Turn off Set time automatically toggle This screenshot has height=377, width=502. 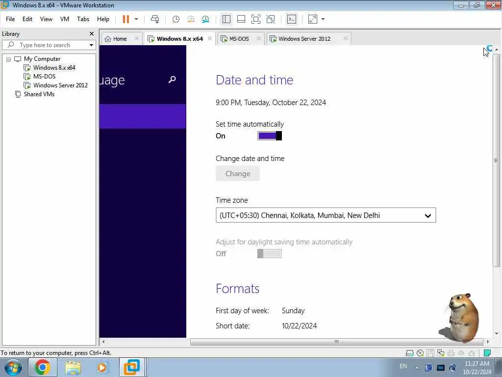[x=270, y=135]
